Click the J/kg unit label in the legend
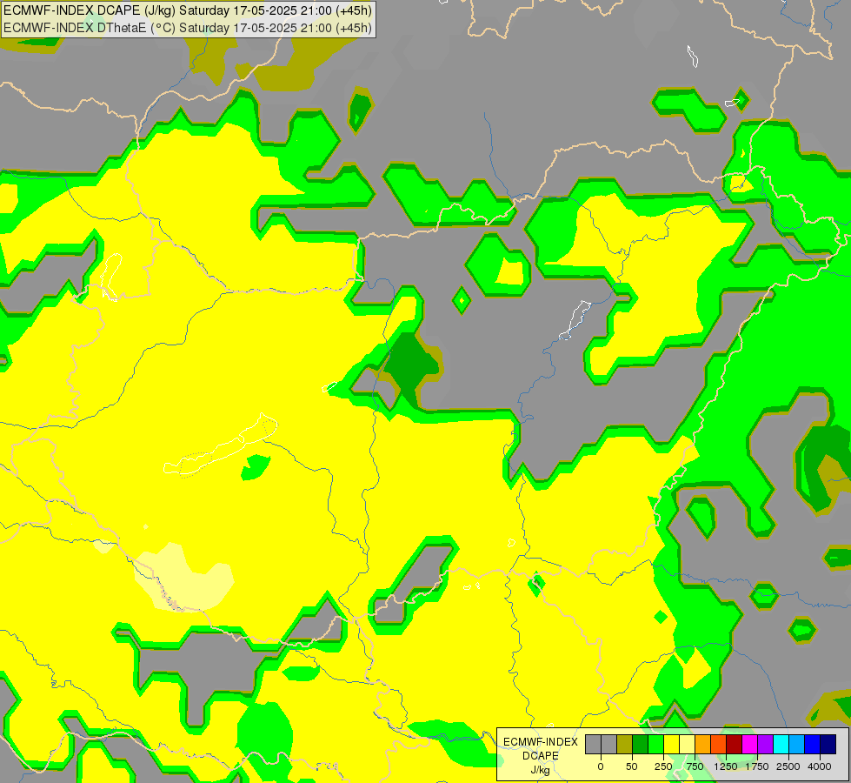Screen dimensions: 851x783 pos(540,771)
